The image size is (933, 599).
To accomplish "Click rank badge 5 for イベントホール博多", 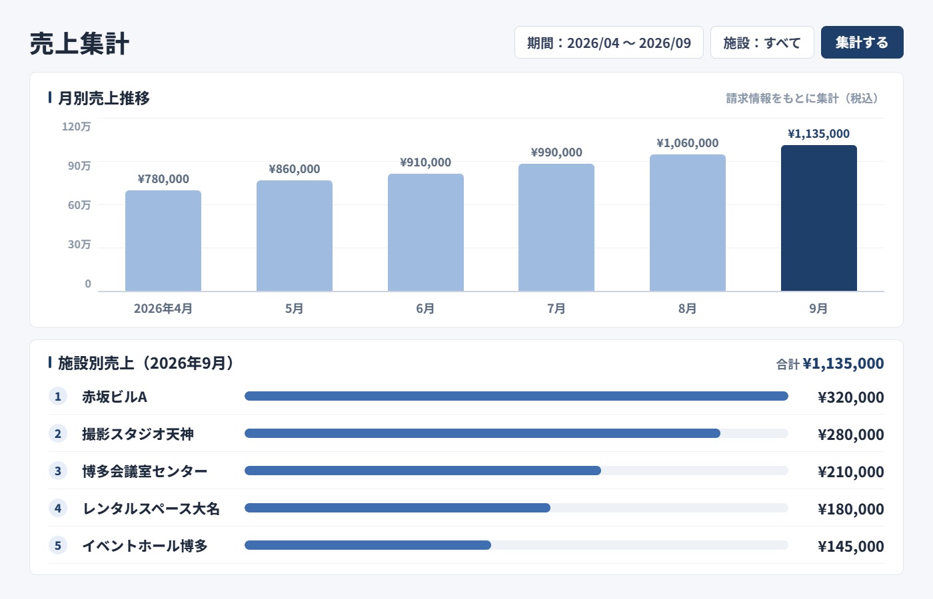I will click(x=58, y=546).
